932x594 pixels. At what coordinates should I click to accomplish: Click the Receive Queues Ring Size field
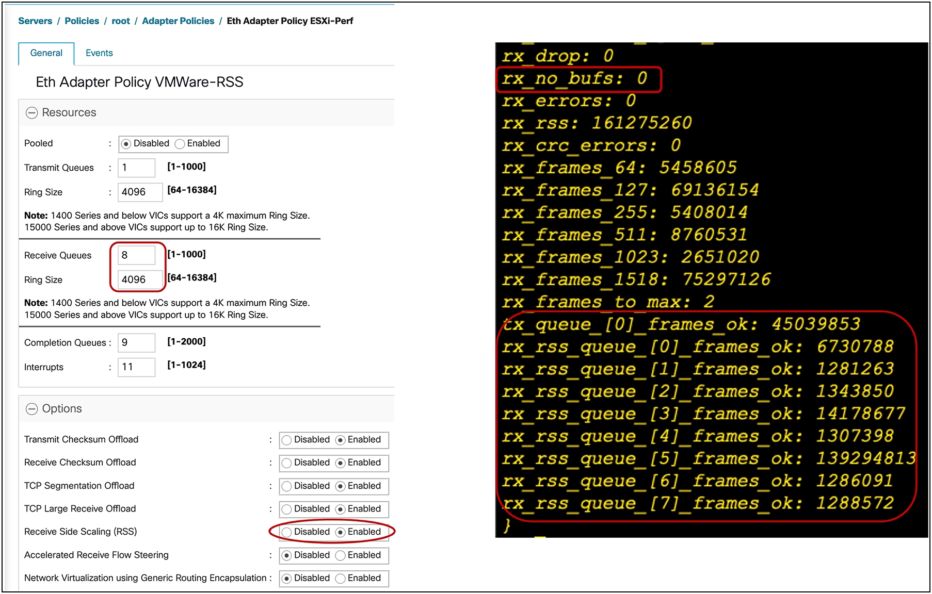[x=140, y=279]
